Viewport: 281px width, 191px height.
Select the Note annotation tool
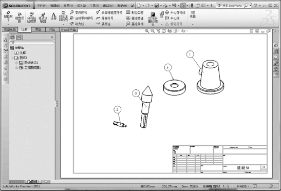[x=53, y=16]
